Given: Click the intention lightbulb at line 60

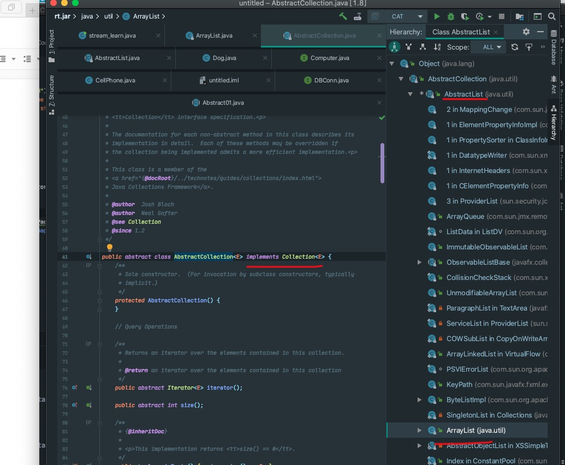Looking at the screenshot, I should [110, 247].
